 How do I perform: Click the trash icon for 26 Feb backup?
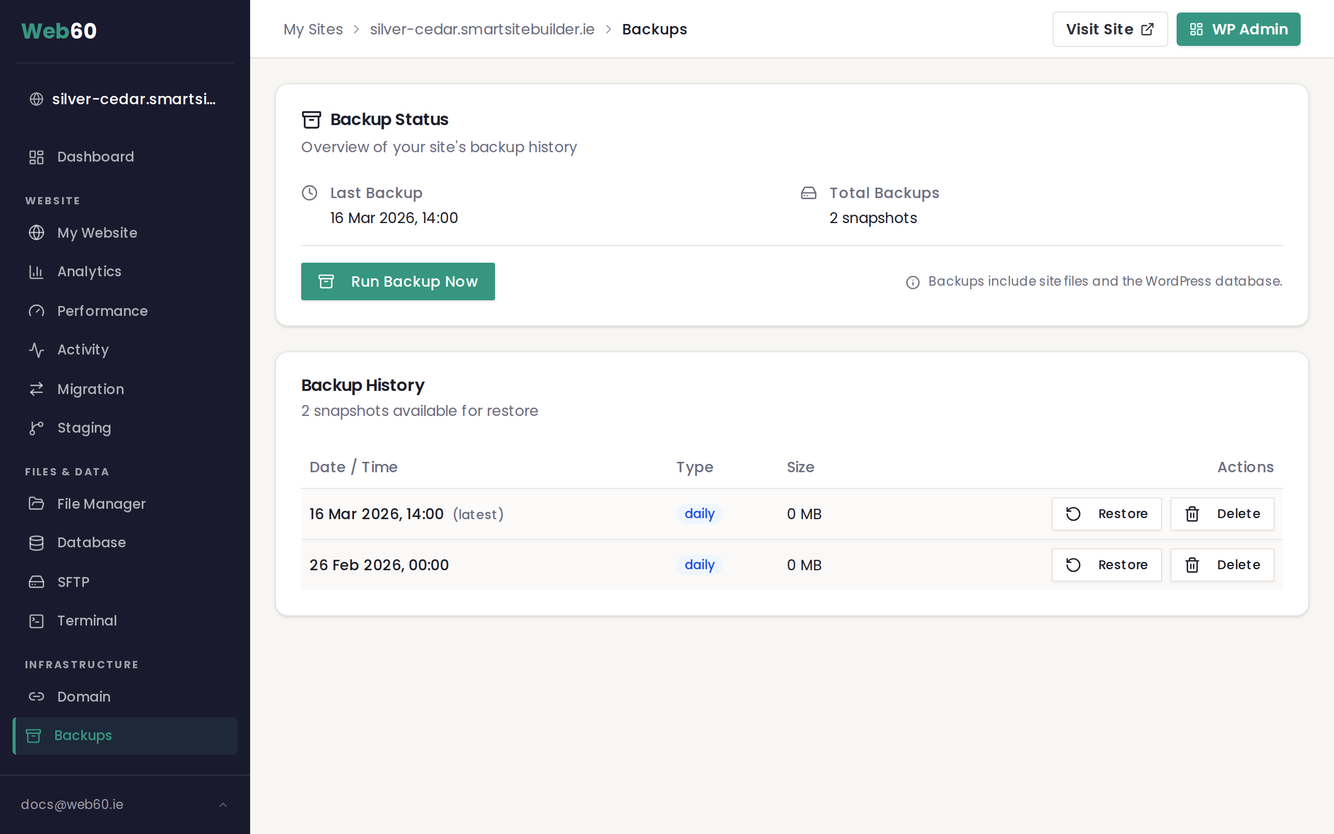1192,565
